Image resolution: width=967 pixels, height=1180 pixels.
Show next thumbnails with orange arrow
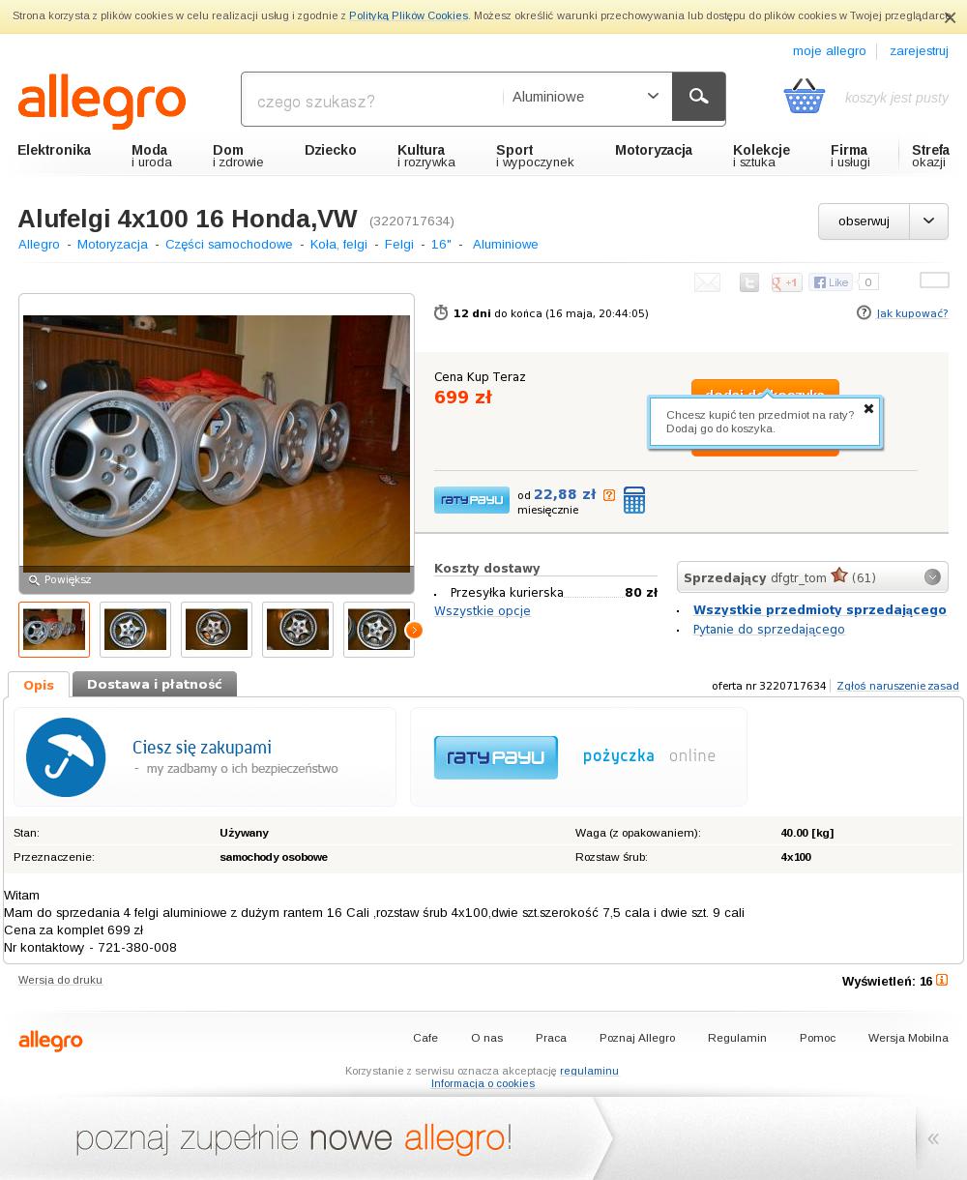point(414,630)
